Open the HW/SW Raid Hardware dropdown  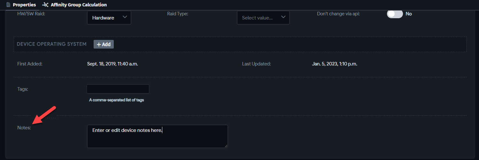pyautogui.click(x=109, y=18)
